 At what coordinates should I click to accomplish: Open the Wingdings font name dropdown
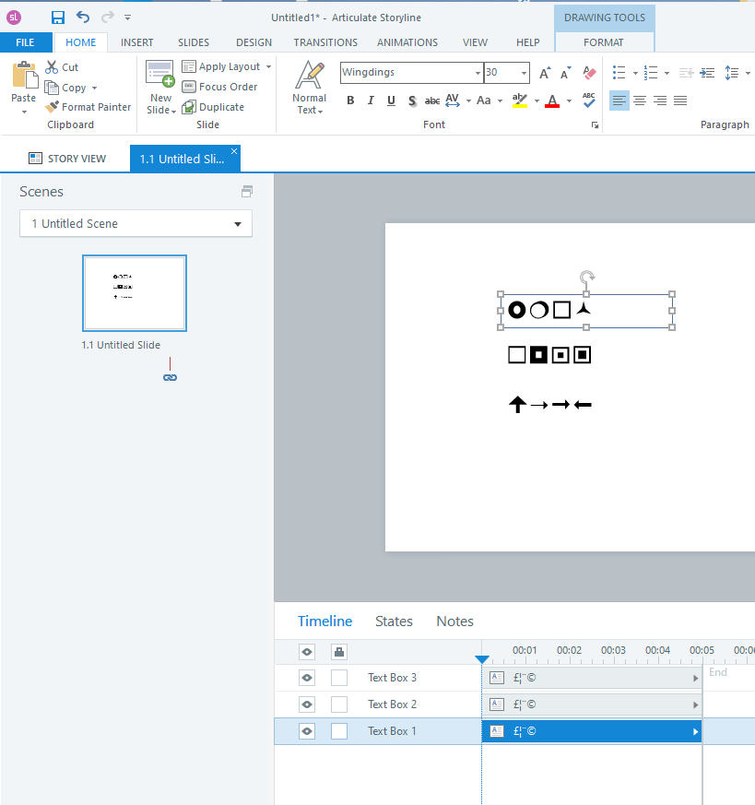[x=478, y=73]
